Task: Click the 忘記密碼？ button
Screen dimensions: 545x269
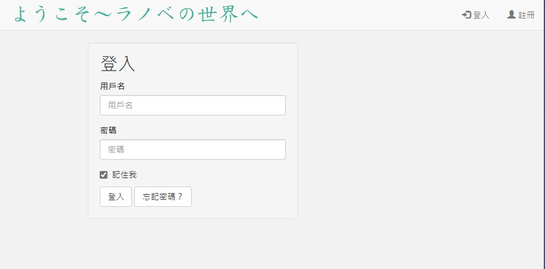Action: pyautogui.click(x=163, y=197)
